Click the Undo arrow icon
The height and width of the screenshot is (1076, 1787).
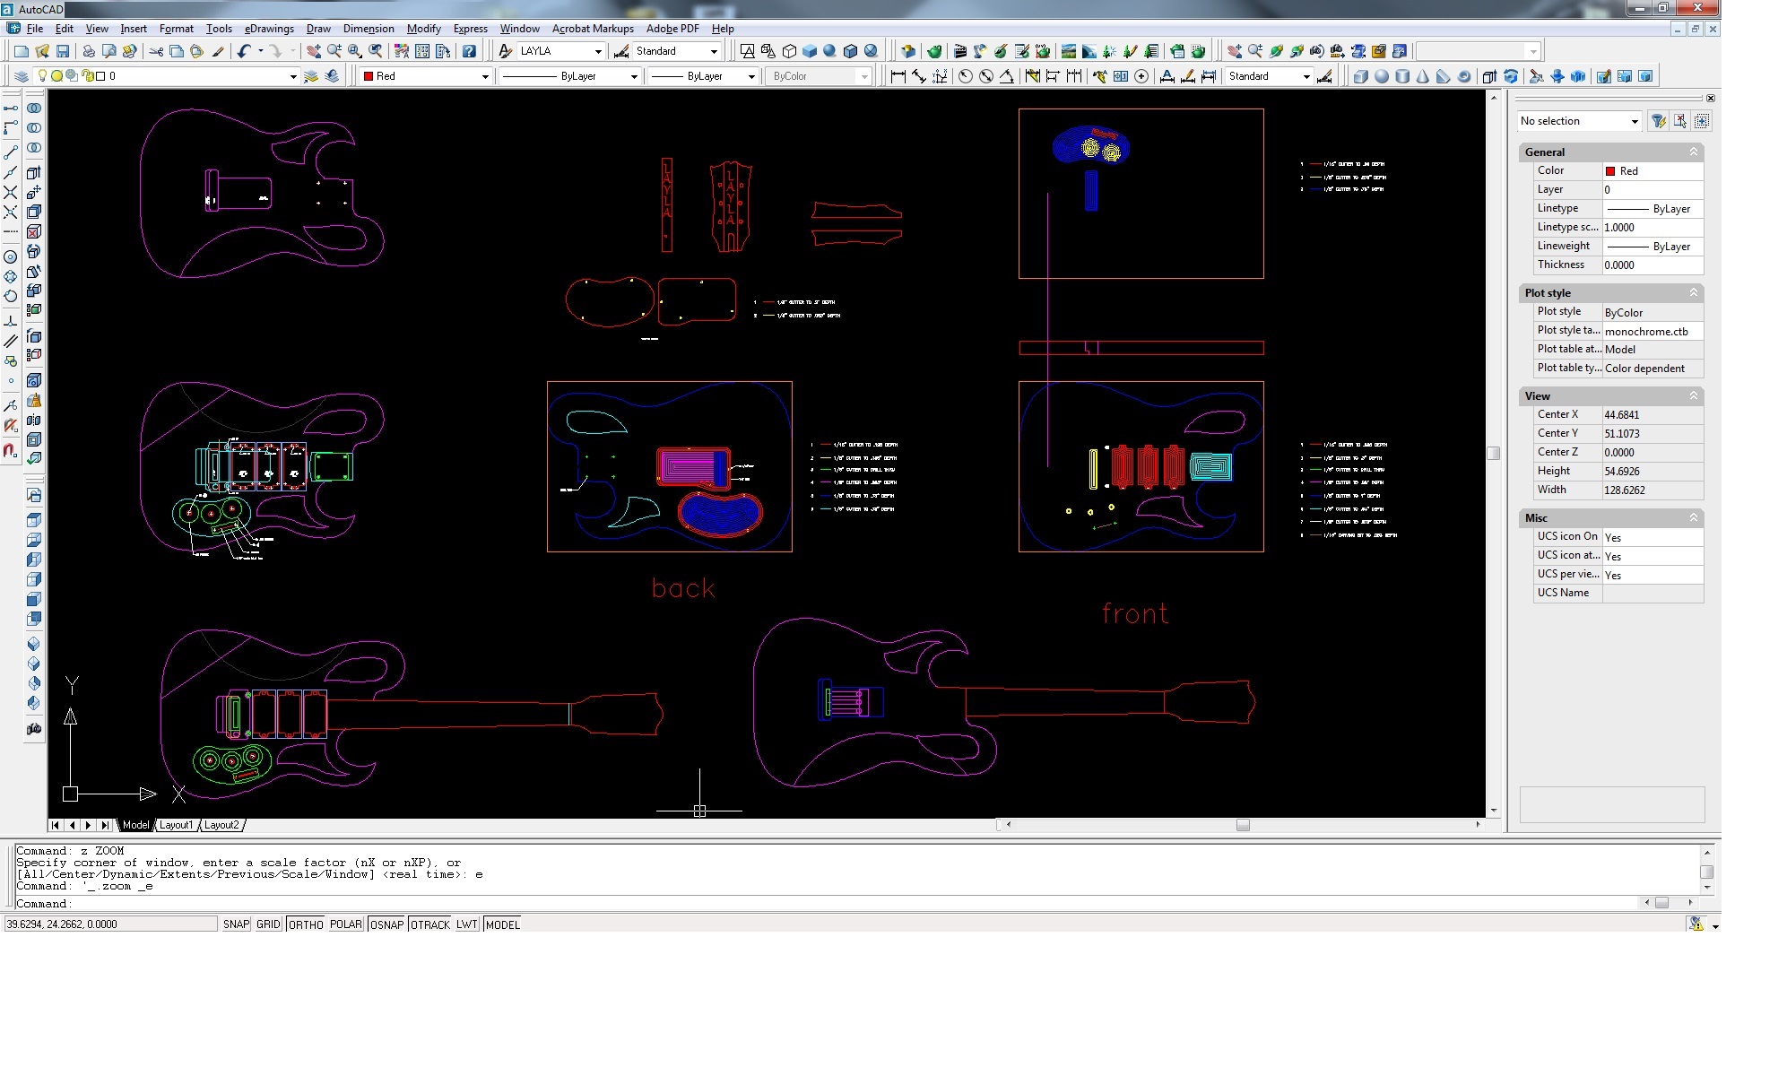pos(244,51)
